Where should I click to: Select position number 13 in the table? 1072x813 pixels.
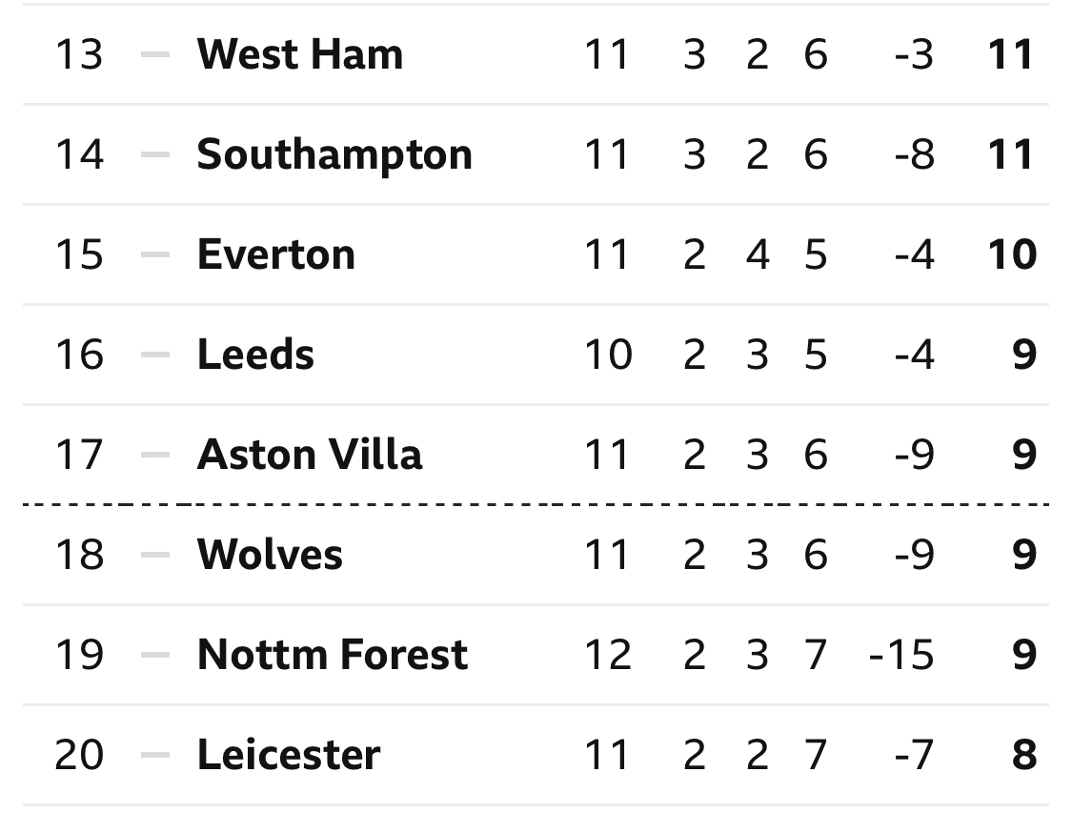79,54
